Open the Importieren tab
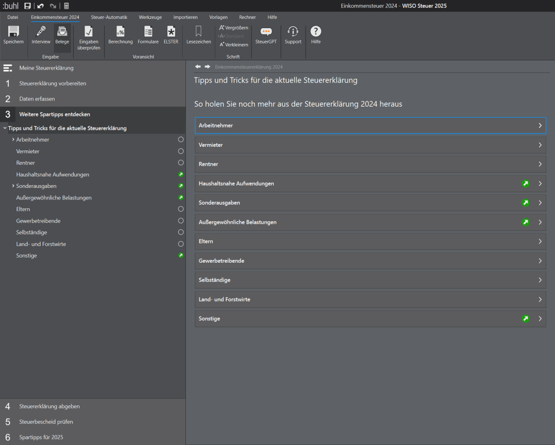This screenshot has height=445, width=555. (185, 17)
